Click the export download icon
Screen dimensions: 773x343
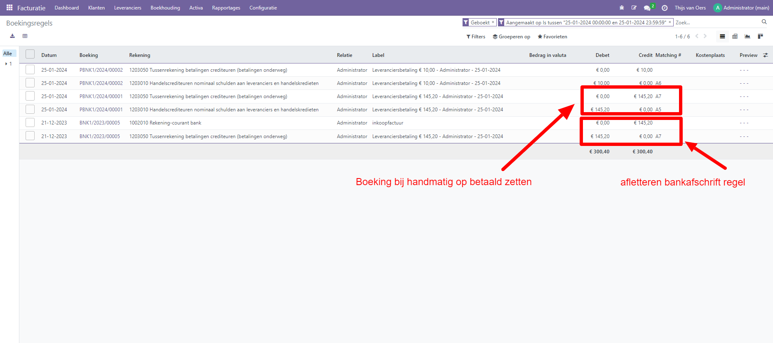[12, 36]
